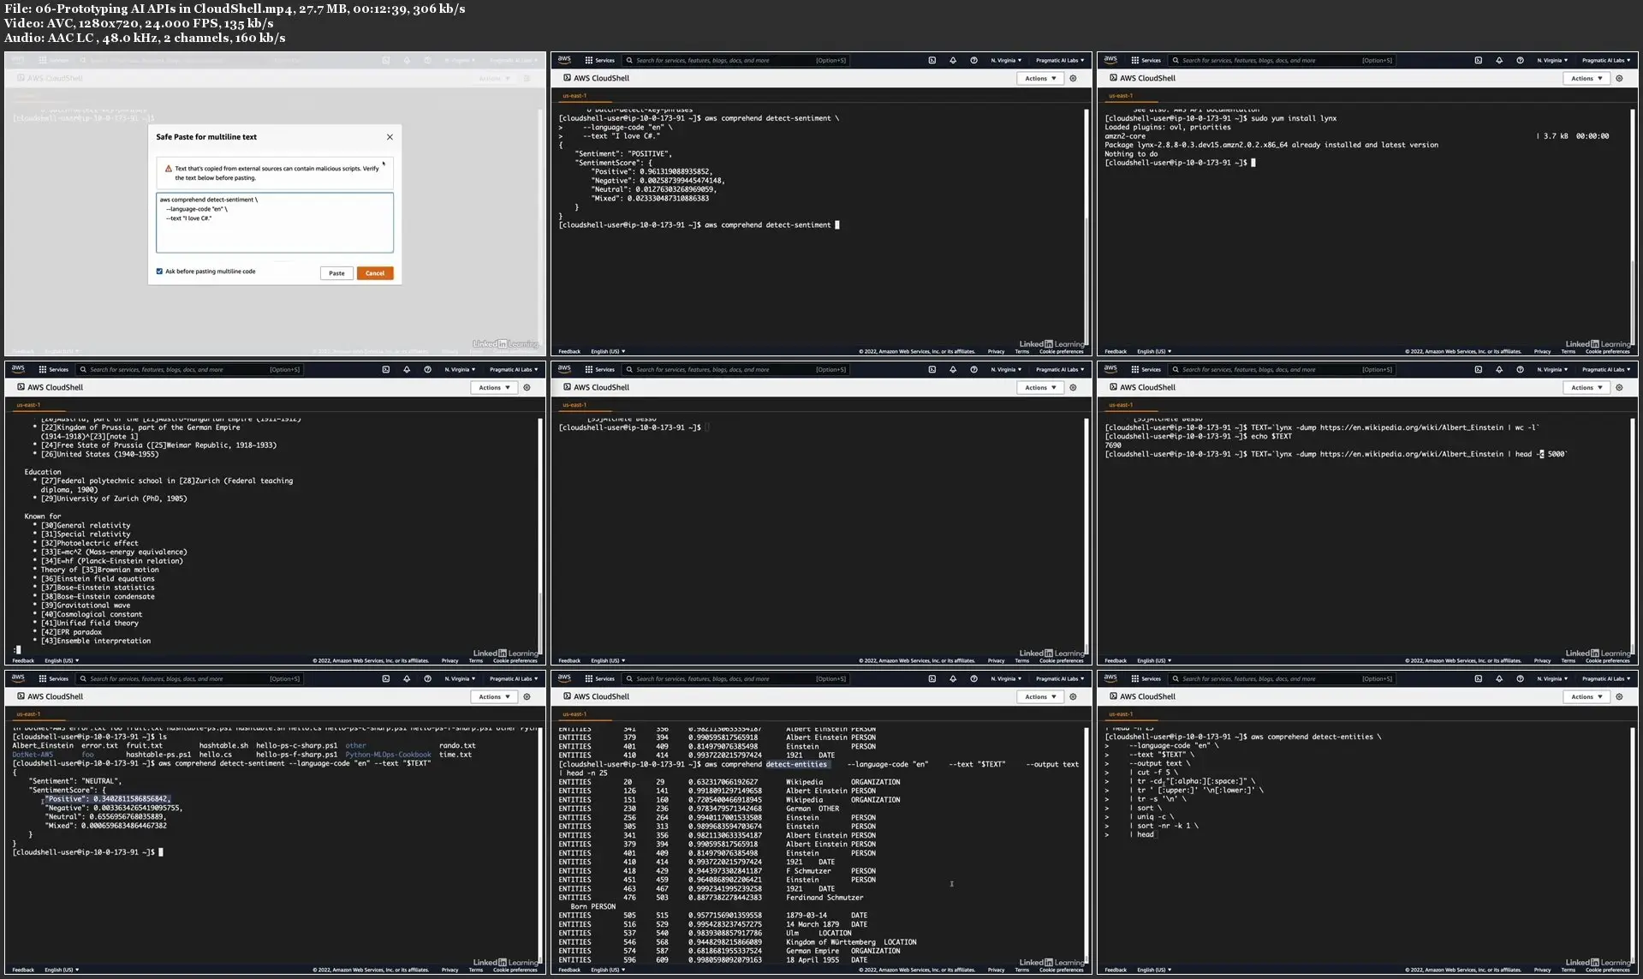Open Actions dropdown in the ENTITIES table frame
The width and height of the screenshot is (1643, 979).
(x=1040, y=696)
